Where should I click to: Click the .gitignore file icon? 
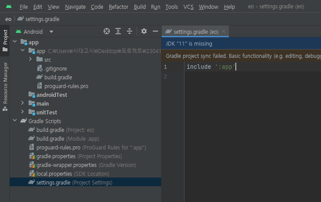[40, 68]
